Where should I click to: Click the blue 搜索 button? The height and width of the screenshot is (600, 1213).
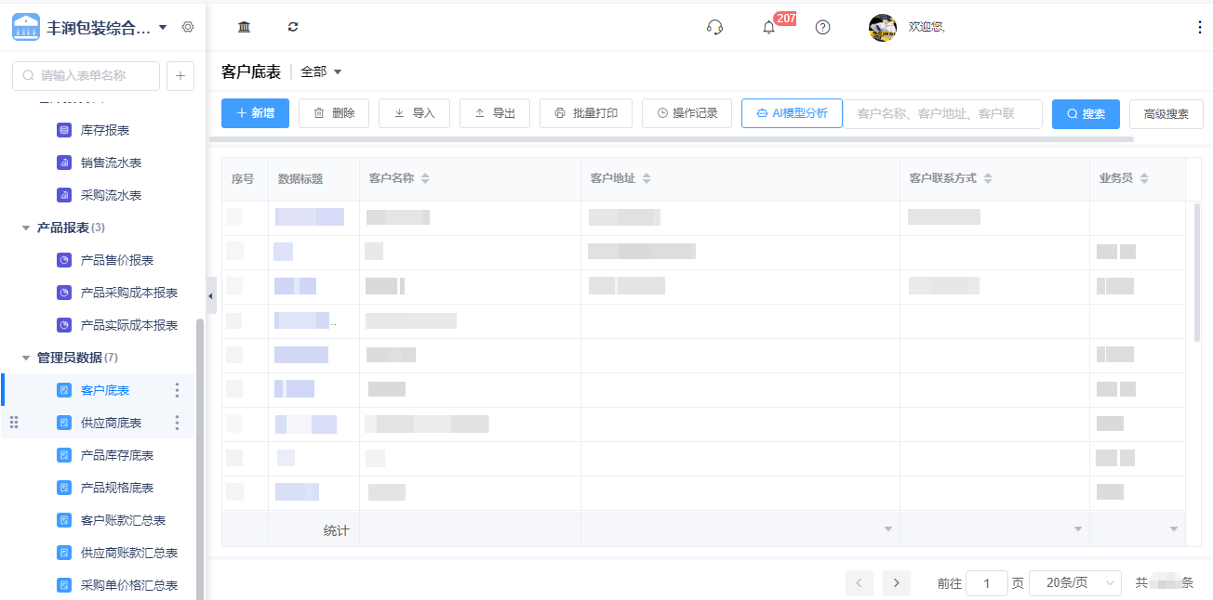pyautogui.click(x=1086, y=113)
